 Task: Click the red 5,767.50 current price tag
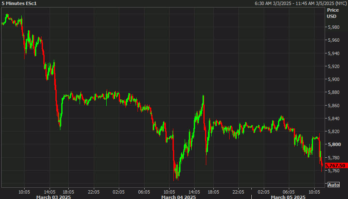(x=336, y=166)
